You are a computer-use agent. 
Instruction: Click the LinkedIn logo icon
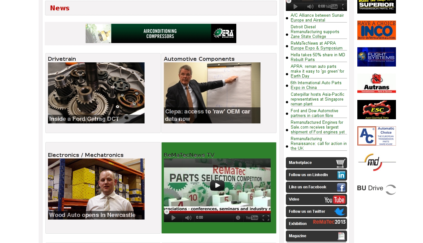pyautogui.click(x=341, y=175)
